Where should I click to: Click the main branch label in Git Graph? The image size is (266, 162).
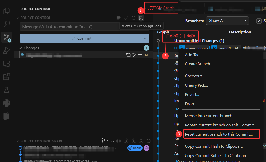click(191, 48)
